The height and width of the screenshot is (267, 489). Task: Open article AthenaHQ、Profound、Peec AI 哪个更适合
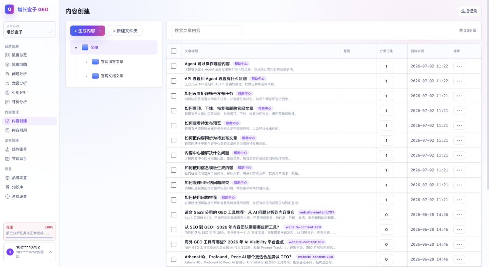click(x=238, y=257)
